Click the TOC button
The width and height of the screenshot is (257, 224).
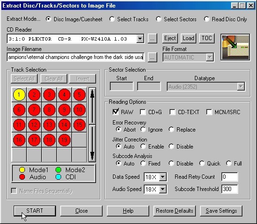click(x=207, y=38)
